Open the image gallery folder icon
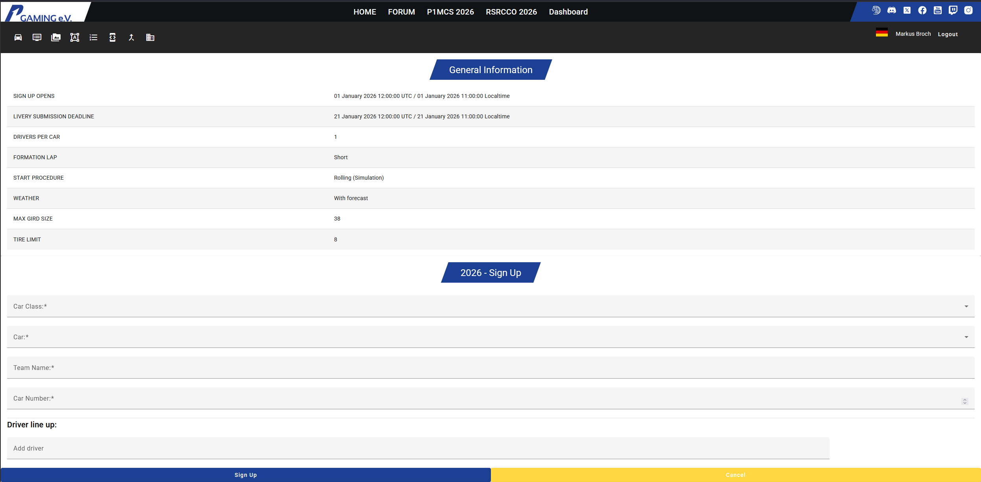981x482 pixels. click(56, 37)
